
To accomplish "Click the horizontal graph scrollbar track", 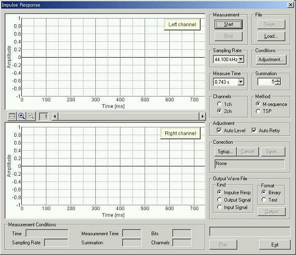I will [x=129, y=116].
